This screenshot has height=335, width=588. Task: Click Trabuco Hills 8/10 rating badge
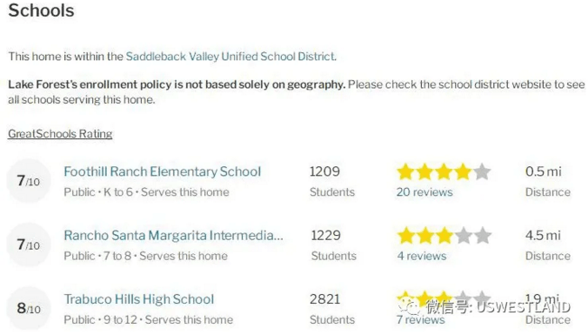(29, 308)
